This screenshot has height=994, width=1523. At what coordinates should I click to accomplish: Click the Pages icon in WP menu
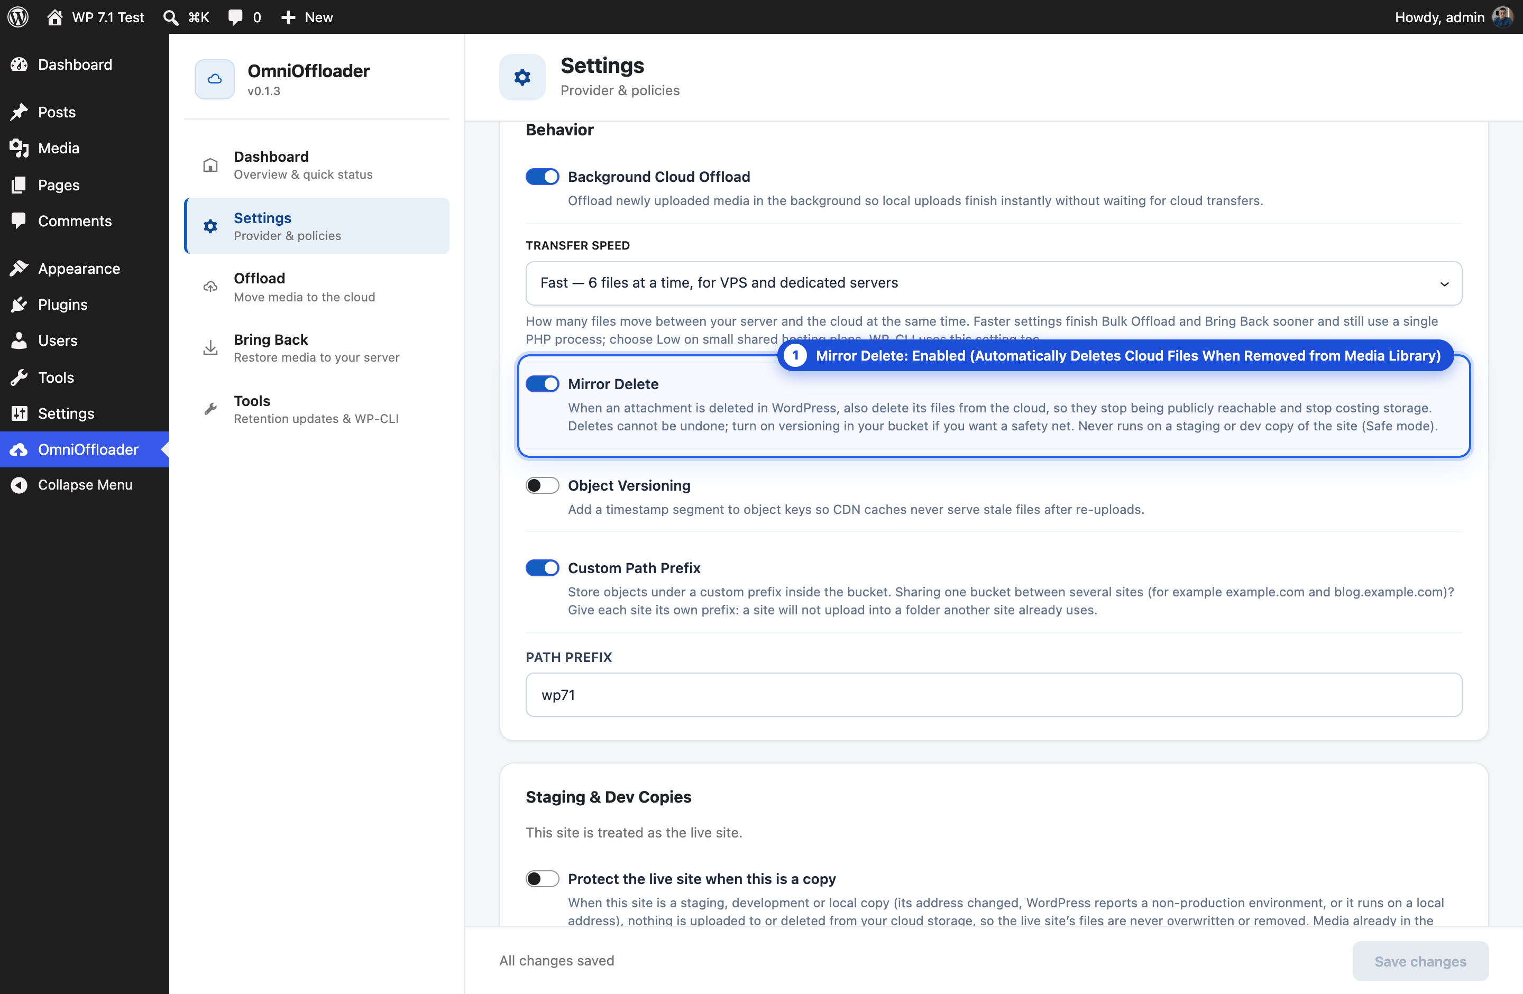coord(19,185)
